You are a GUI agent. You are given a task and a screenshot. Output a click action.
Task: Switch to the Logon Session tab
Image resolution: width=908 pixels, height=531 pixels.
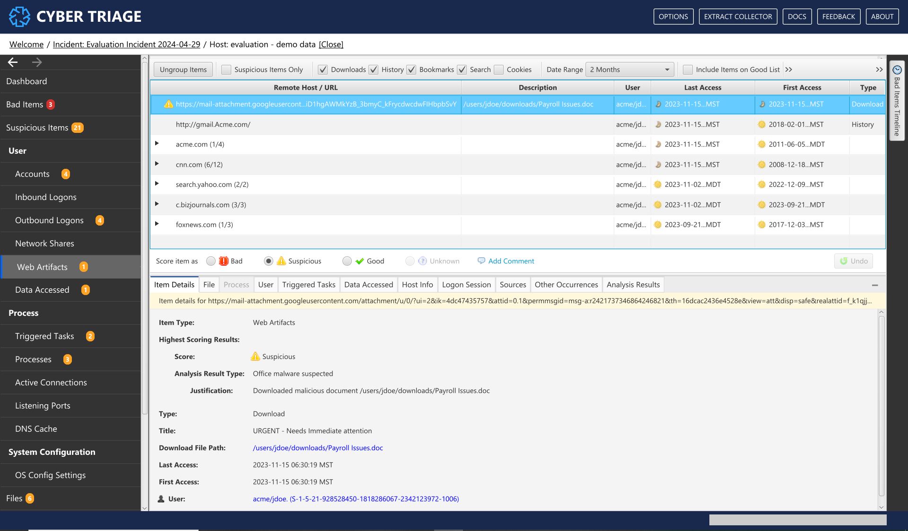[466, 284]
